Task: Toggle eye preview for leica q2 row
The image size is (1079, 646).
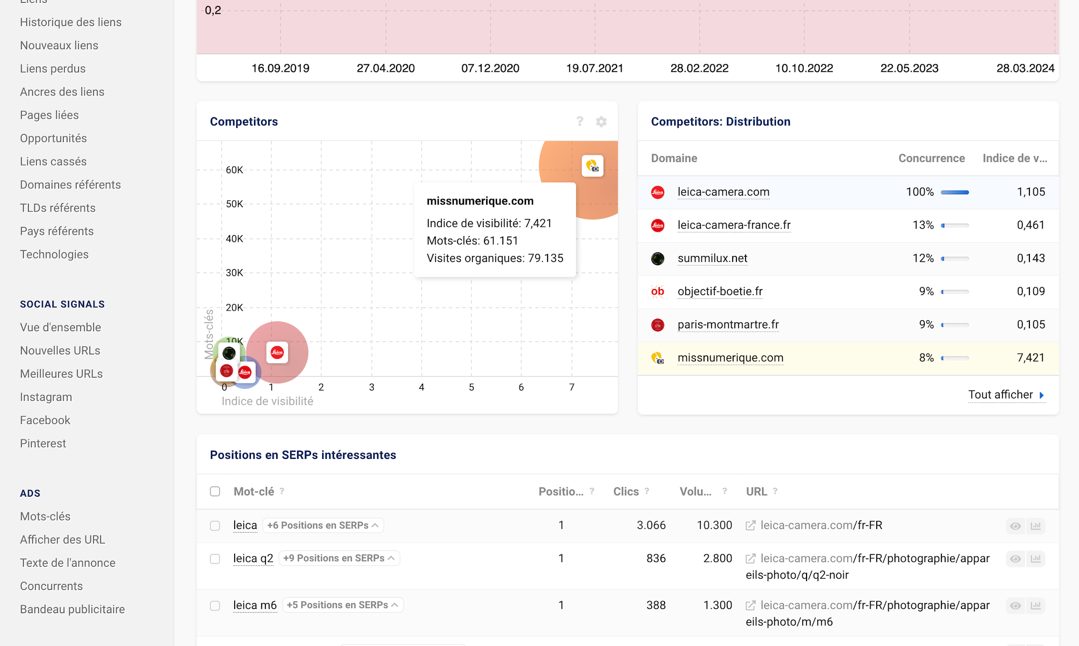Action: click(x=1015, y=559)
